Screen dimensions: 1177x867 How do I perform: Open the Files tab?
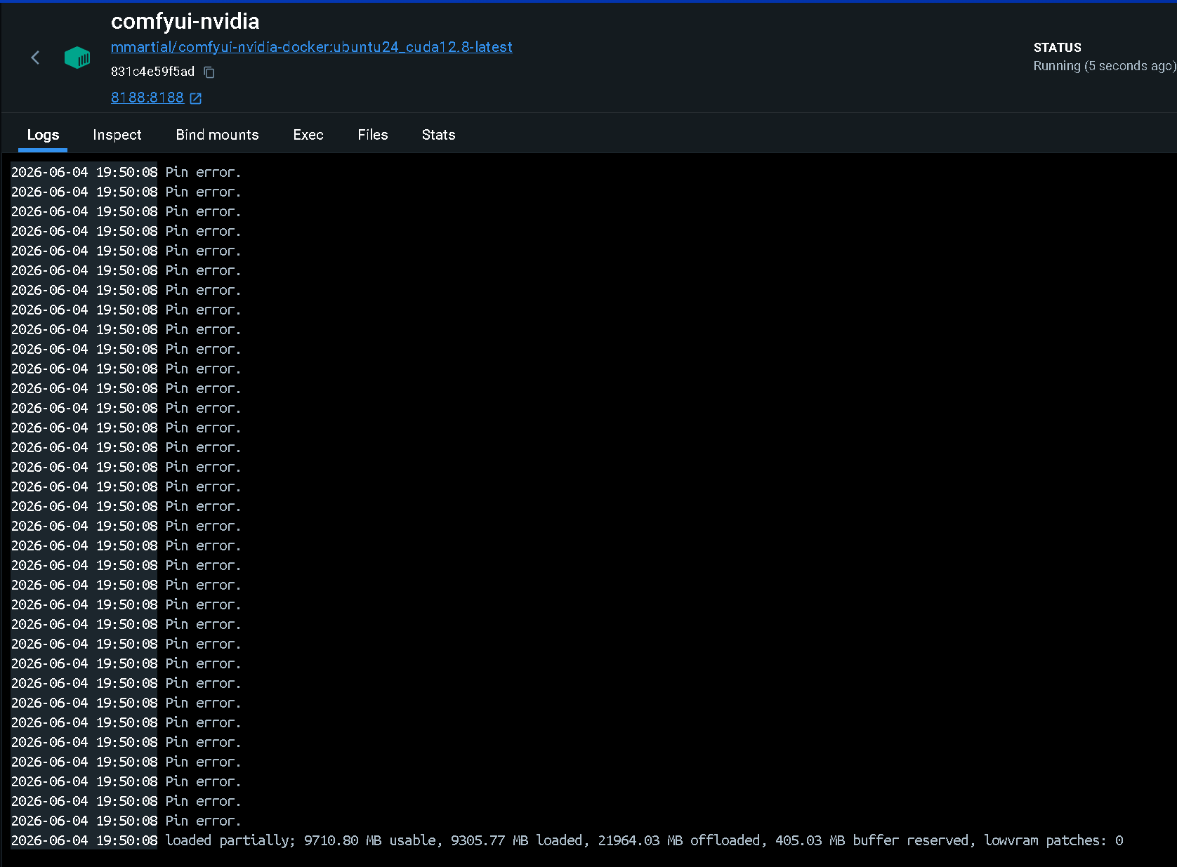[373, 135]
